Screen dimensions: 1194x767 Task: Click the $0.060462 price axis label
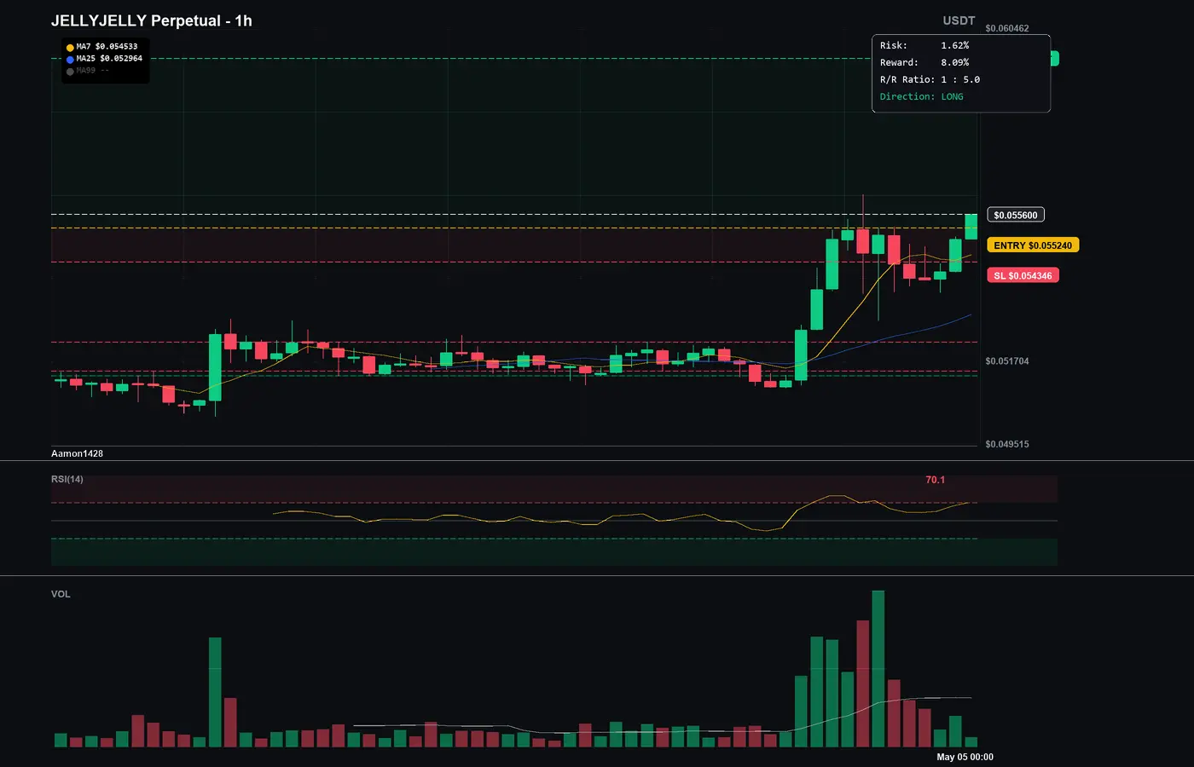(1007, 28)
